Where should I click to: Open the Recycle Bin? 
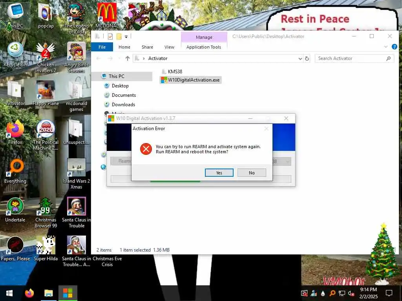15,55
